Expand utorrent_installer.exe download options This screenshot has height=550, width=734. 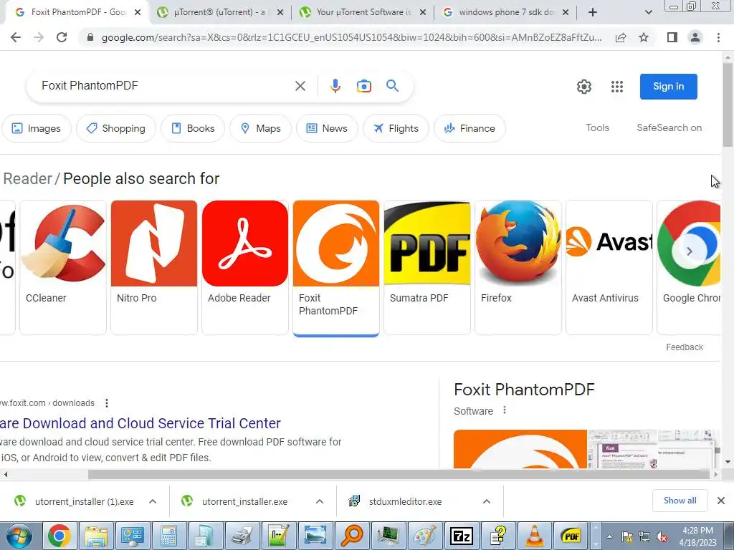point(320,501)
